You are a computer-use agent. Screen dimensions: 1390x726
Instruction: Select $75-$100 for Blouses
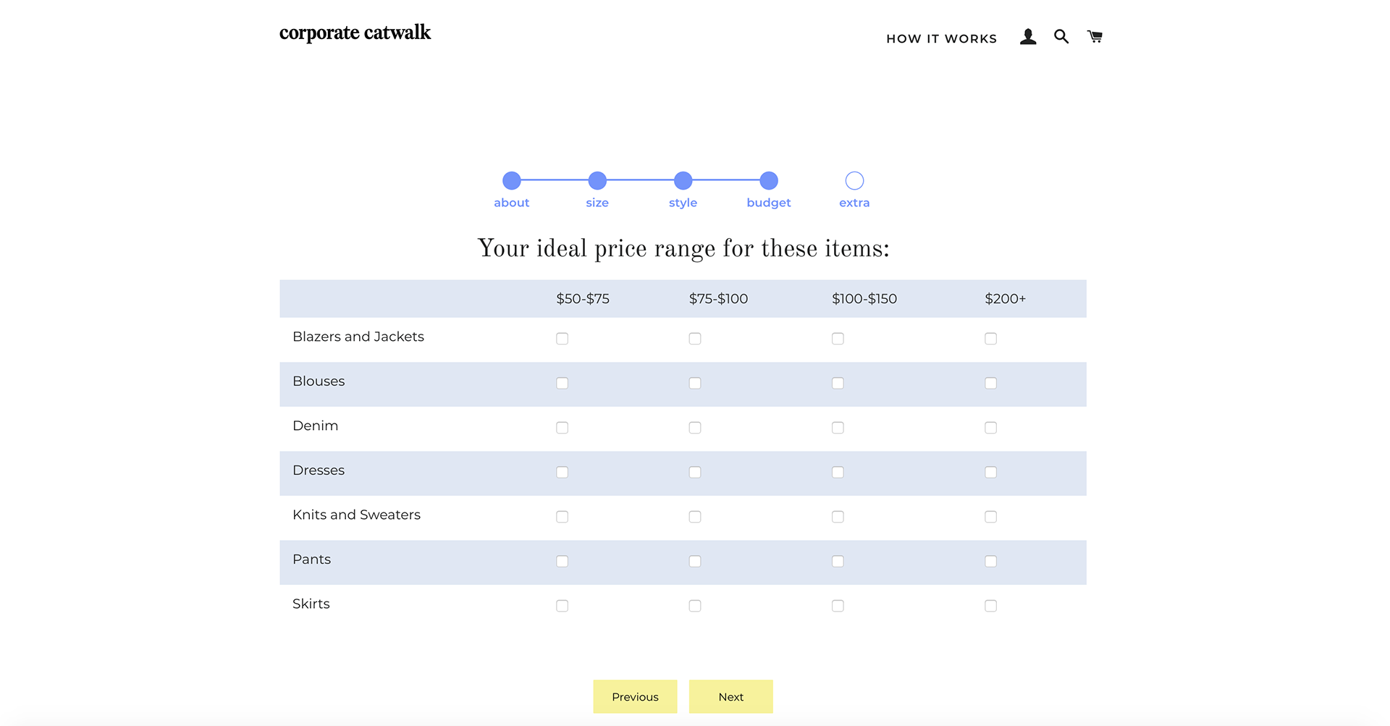point(695,384)
